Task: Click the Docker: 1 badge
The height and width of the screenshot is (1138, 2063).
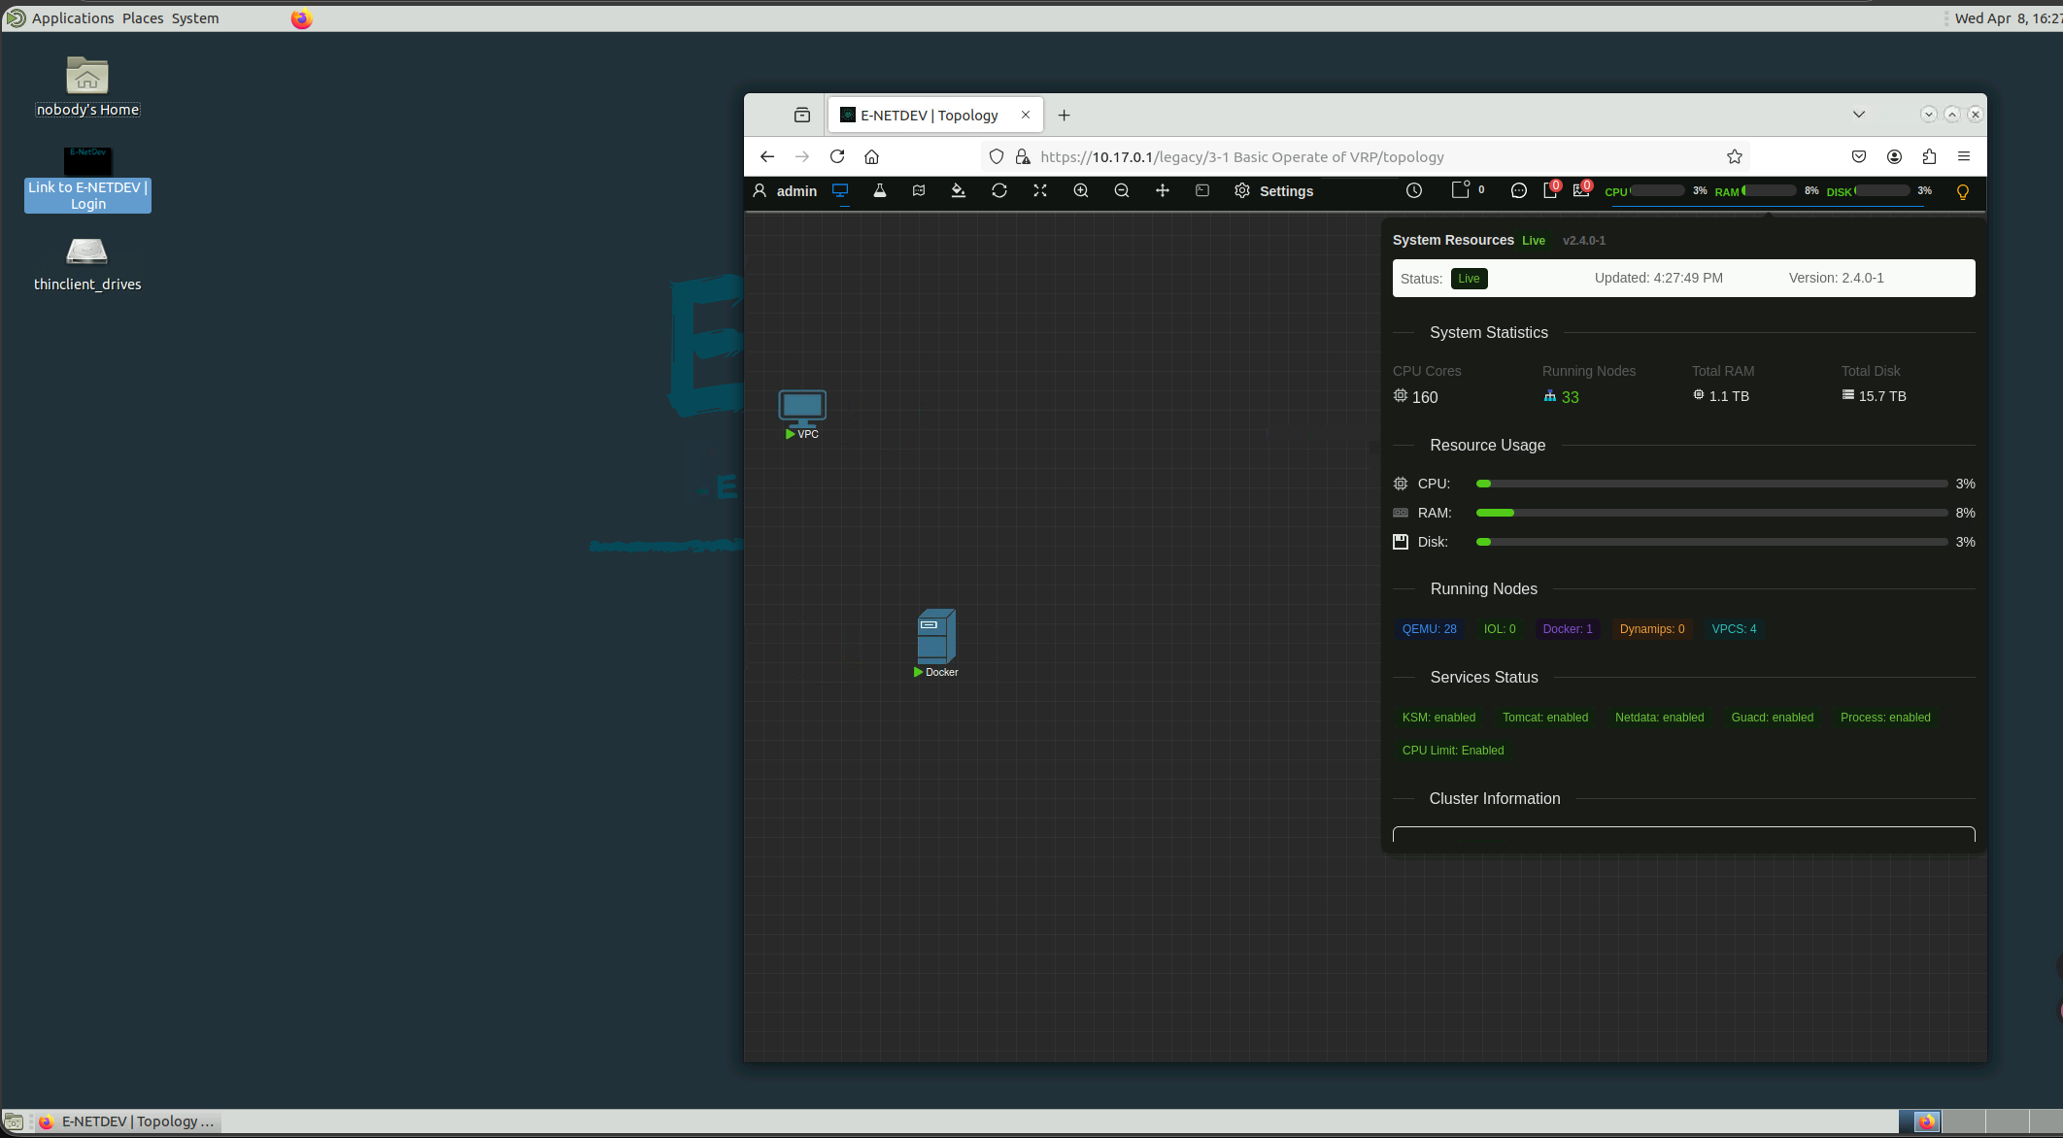Action: pyautogui.click(x=1568, y=629)
